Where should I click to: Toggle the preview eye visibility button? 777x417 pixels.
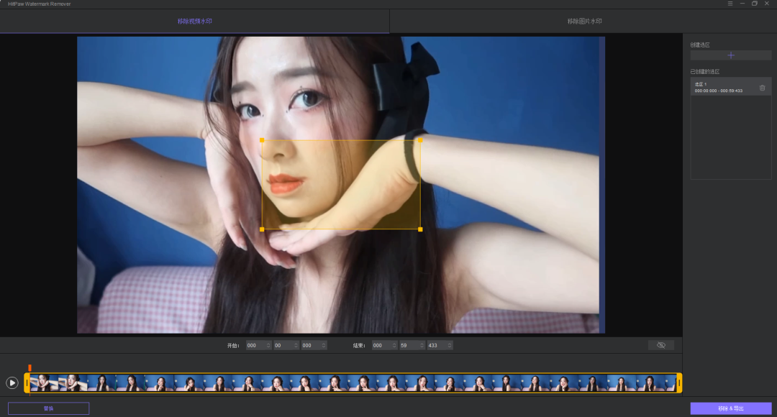click(x=661, y=345)
